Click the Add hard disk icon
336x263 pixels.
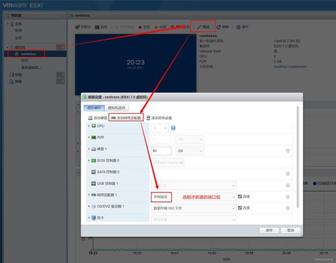(90, 118)
